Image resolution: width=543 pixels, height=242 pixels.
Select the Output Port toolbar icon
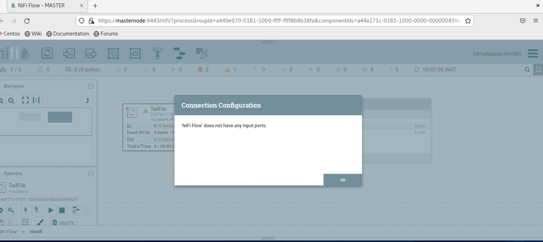point(91,54)
